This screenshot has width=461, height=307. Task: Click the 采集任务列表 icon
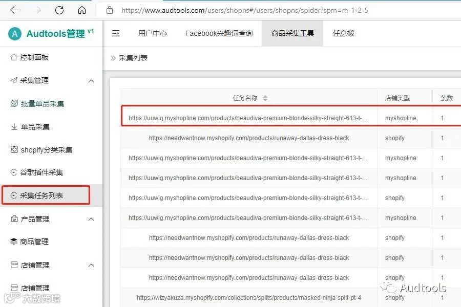tap(13, 195)
